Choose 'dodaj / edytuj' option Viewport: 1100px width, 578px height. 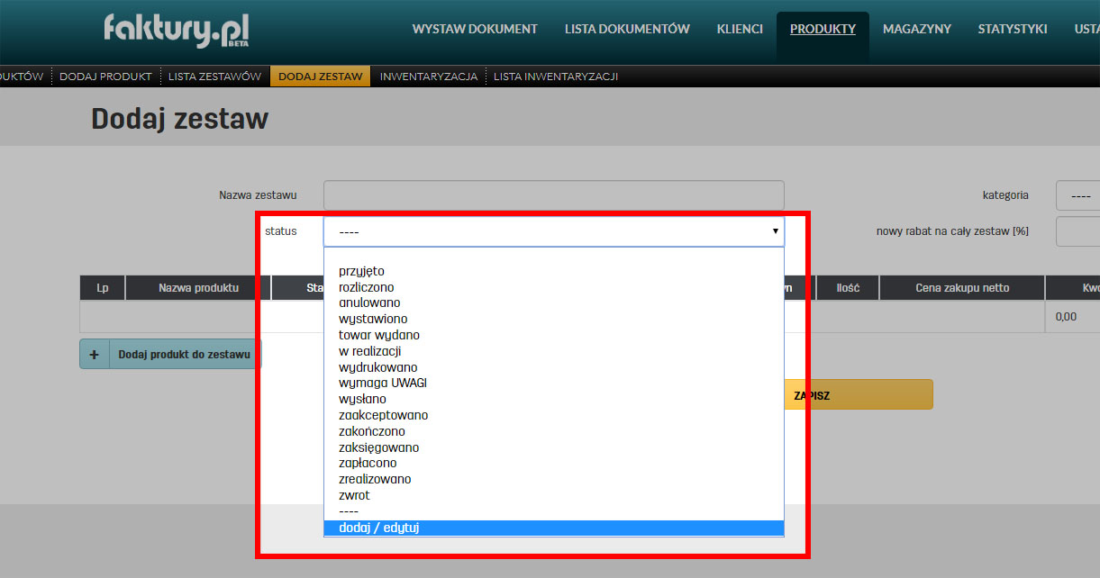tap(378, 528)
